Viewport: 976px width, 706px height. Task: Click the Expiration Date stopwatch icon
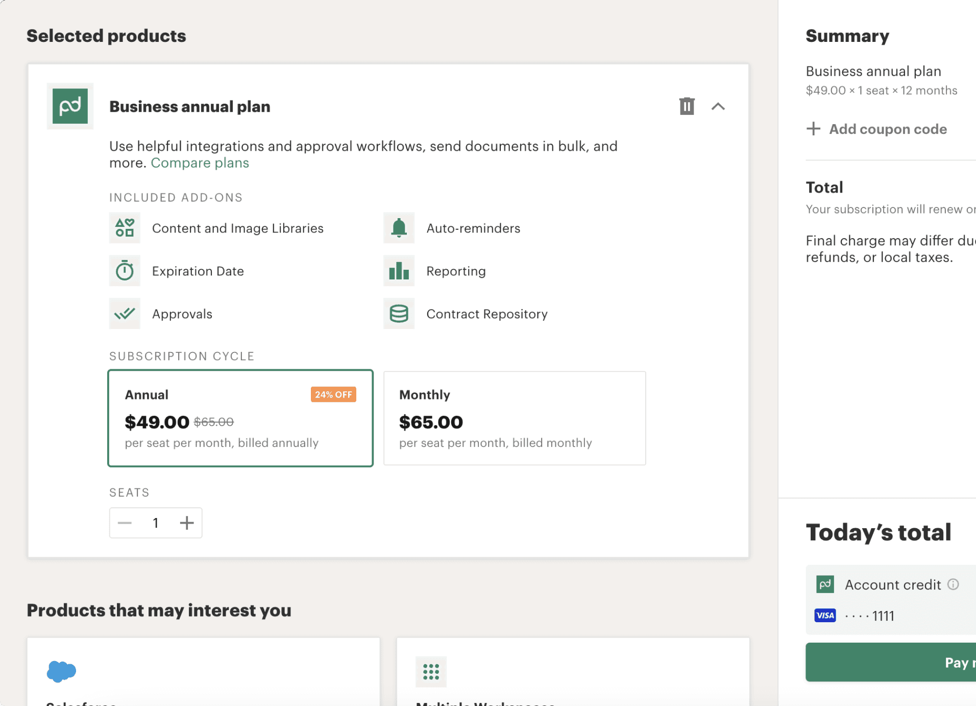click(125, 271)
